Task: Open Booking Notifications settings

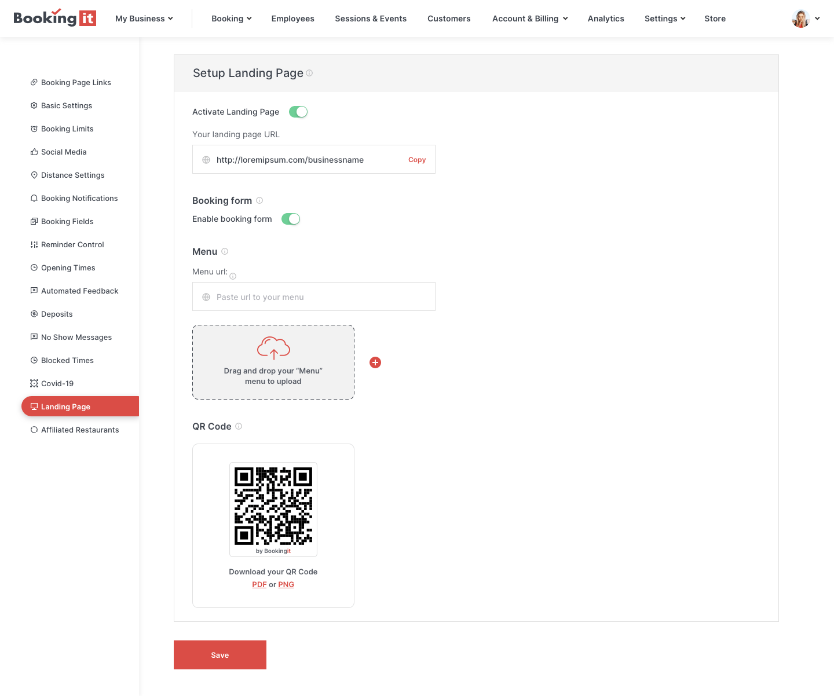Action: tap(79, 198)
